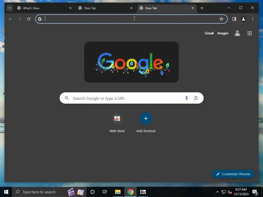Close the What's New tab
The image size is (263, 197).
70,8
